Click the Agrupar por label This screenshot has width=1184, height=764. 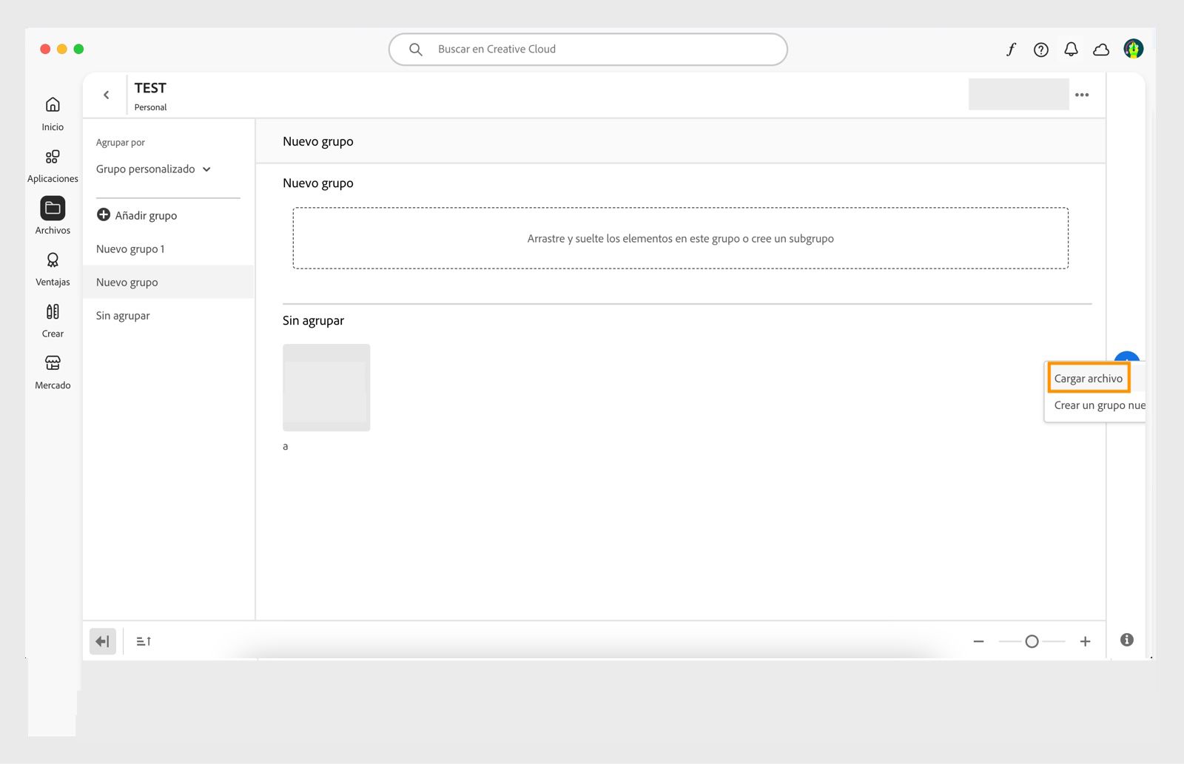click(120, 142)
